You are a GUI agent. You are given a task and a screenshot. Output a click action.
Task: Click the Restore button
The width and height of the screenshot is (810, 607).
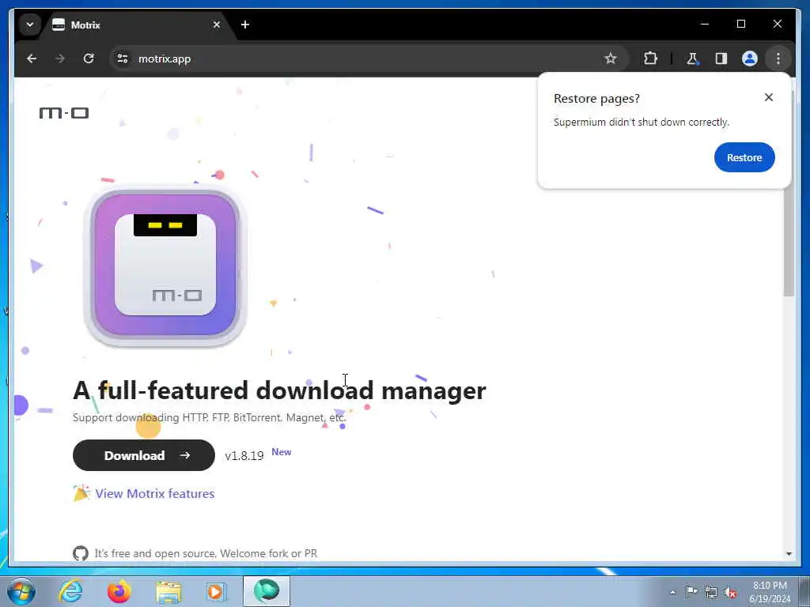point(744,157)
